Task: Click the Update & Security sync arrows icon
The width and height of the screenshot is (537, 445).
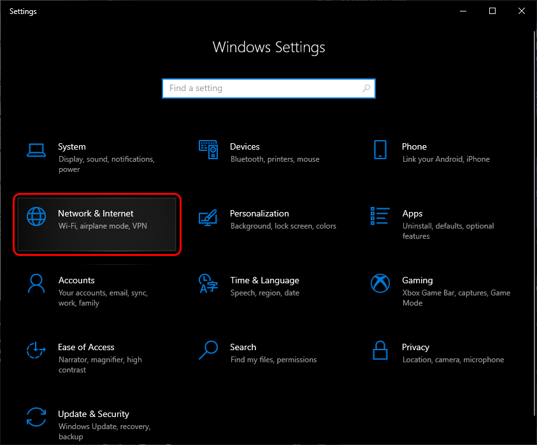Action: pos(36,417)
